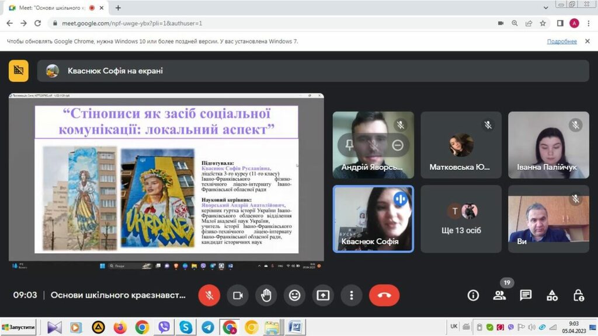Open the emoji reactions panel
The width and height of the screenshot is (598, 336).
(295, 295)
